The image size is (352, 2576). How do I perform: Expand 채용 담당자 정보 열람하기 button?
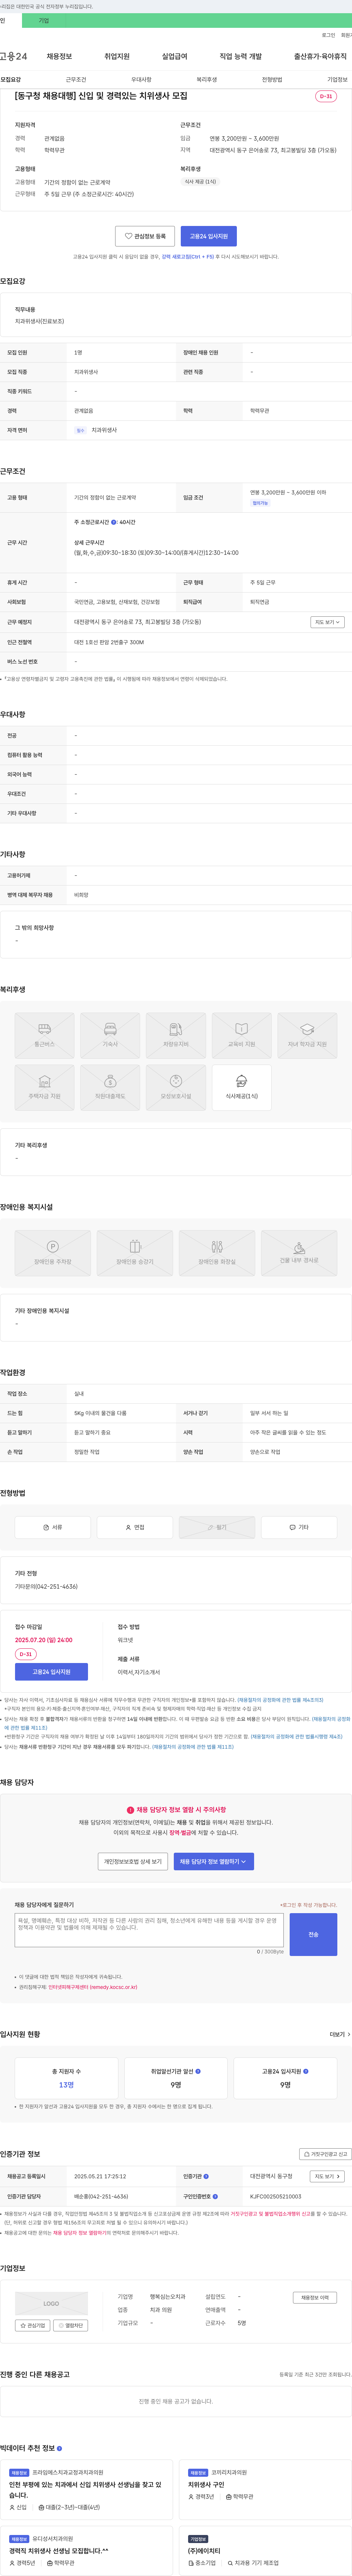pos(214,1861)
